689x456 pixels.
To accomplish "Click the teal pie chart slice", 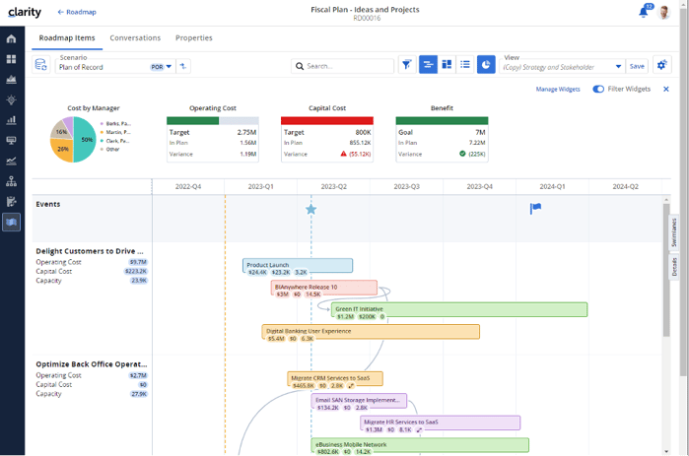I will click(x=87, y=138).
